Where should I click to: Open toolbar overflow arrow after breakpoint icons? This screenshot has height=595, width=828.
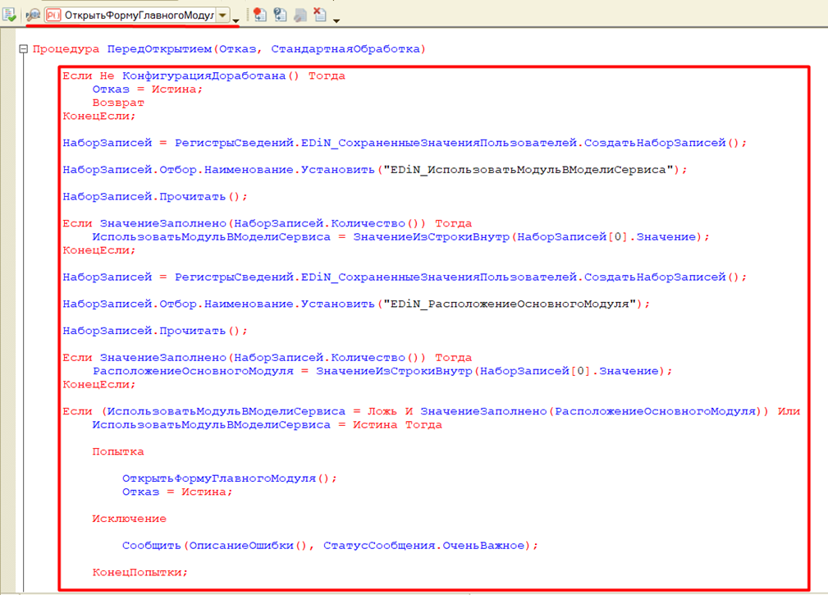tap(337, 20)
